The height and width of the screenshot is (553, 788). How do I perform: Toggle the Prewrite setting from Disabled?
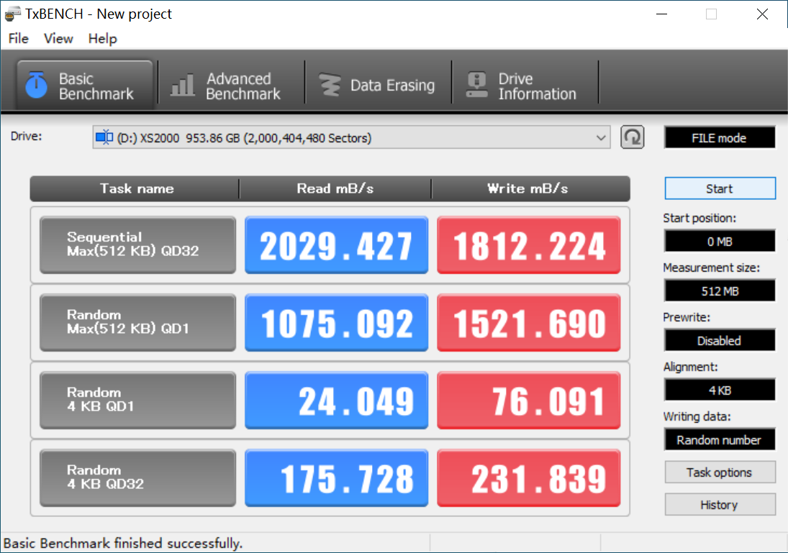[x=719, y=340]
